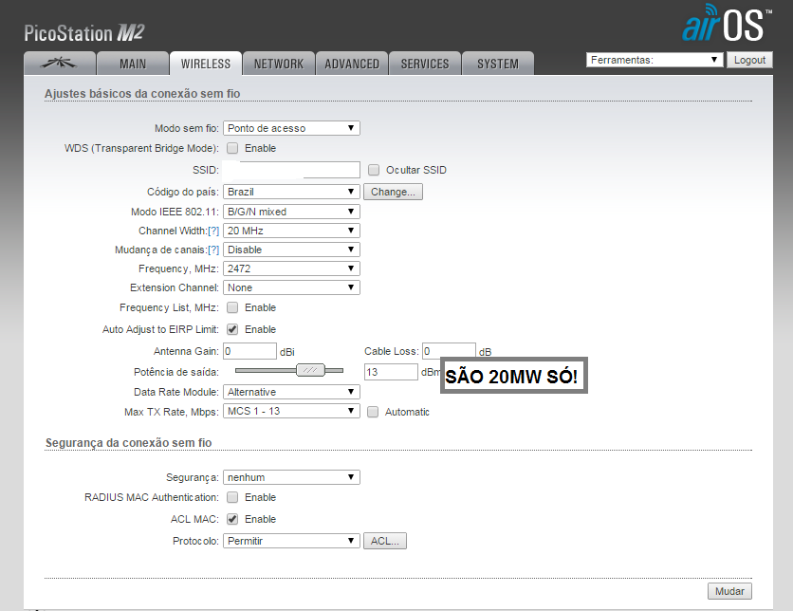Enable RADIUS MAC Authentication checkbox

232,497
